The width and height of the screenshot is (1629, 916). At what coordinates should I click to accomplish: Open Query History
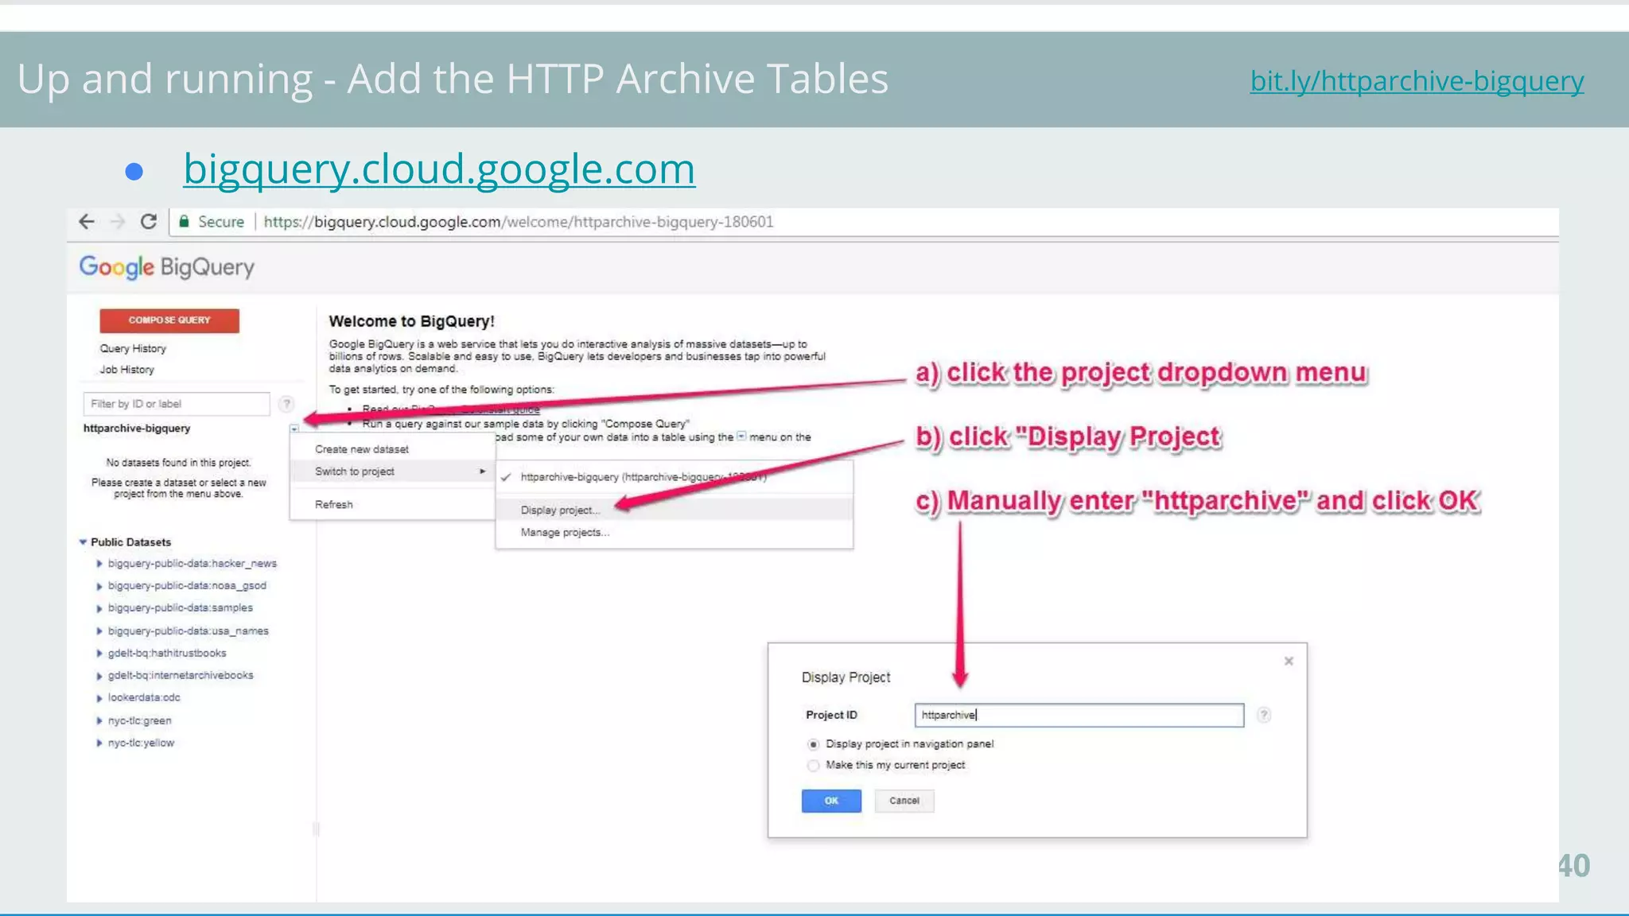coord(133,348)
